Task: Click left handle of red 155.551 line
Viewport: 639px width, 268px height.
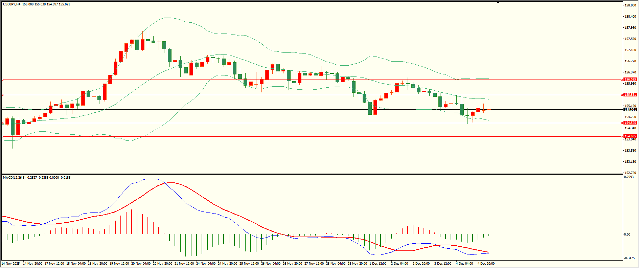Action: coord(3,95)
